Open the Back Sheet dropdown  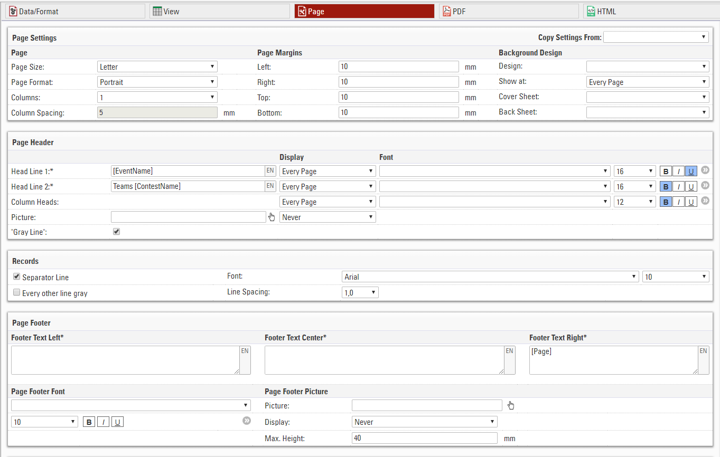tap(648, 112)
